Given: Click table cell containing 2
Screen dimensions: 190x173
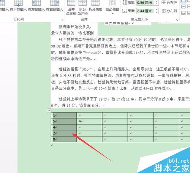Looking at the screenshot, I should click(x=64, y=133).
